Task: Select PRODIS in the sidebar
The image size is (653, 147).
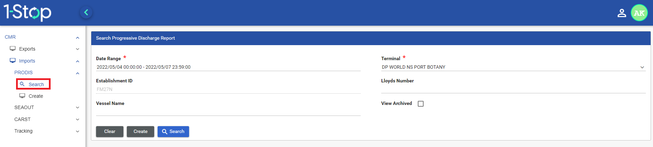Action: coord(24,72)
